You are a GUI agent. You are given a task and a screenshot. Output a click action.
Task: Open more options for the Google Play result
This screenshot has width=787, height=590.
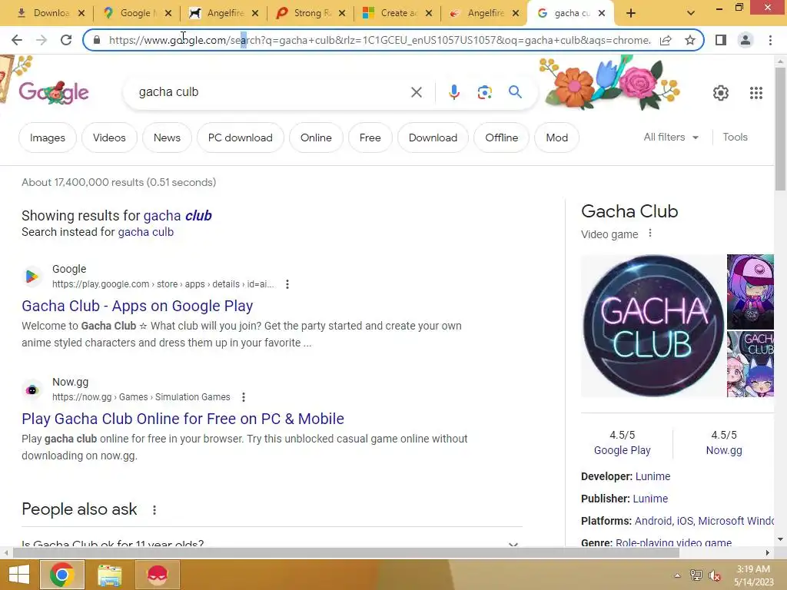point(287,284)
